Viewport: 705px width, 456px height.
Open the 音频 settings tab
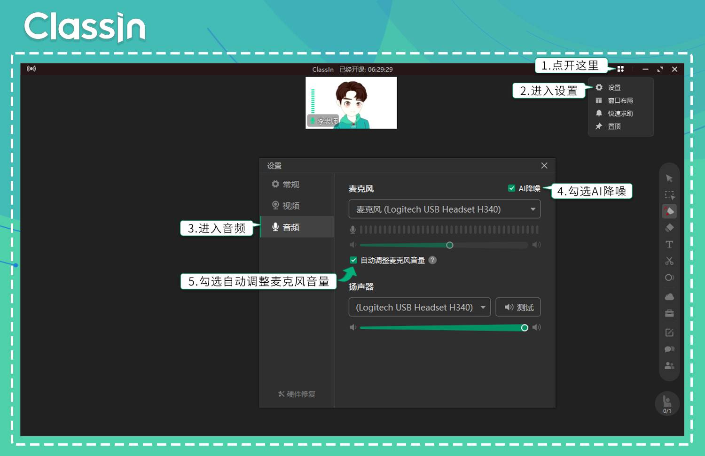(297, 227)
